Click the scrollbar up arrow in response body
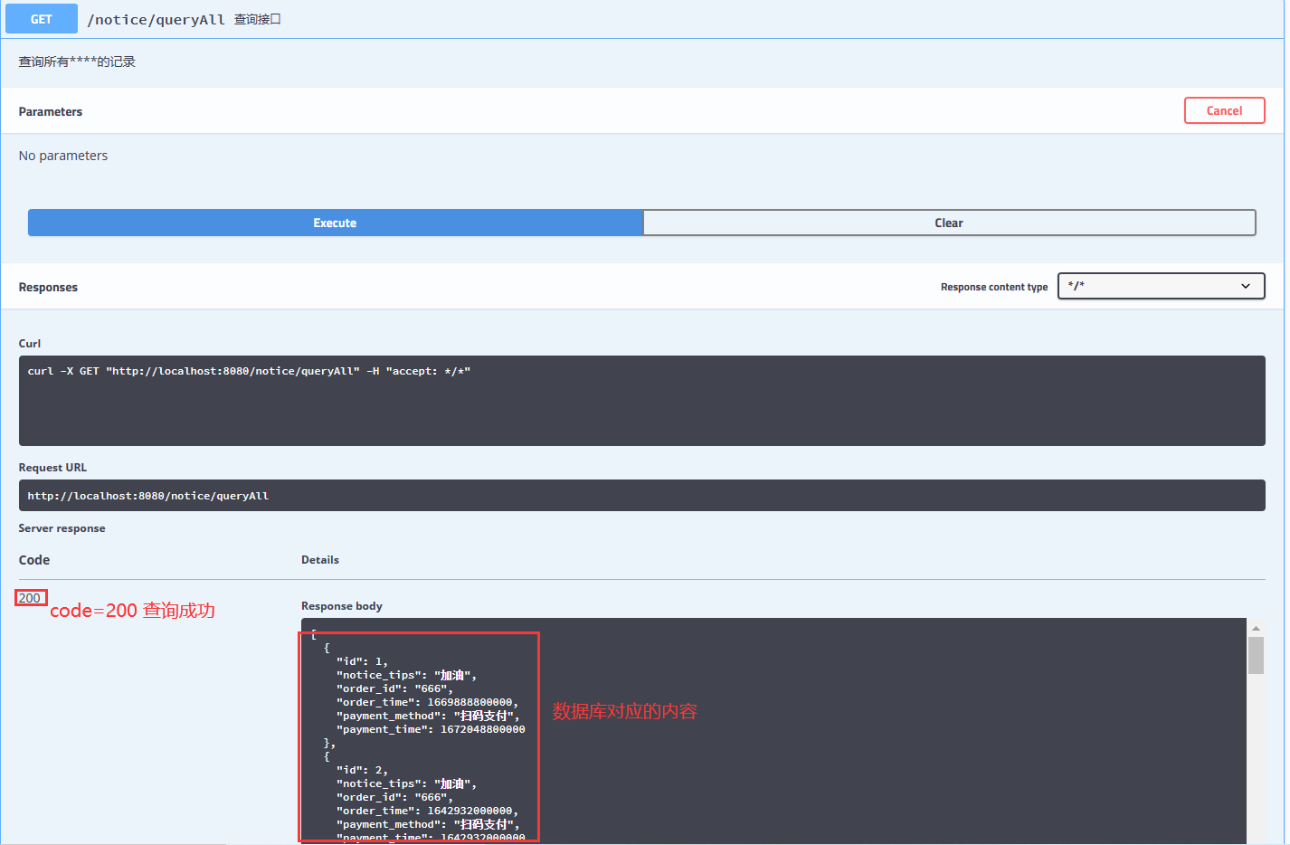This screenshot has width=1290, height=845. click(x=1256, y=628)
